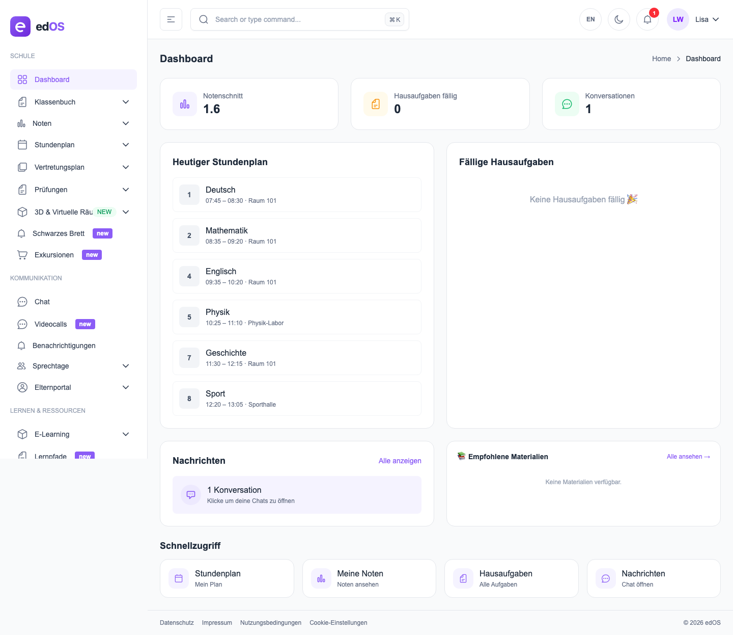The image size is (733, 635).
Task: Click the Meine Noten shortcut icon
Action: 321,578
